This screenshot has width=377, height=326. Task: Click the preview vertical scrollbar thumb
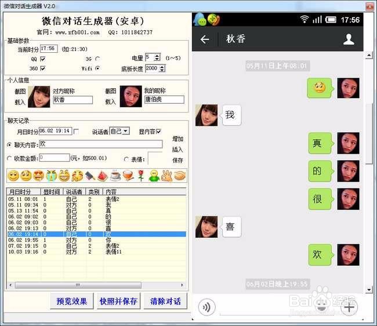(x=369, y=133)
